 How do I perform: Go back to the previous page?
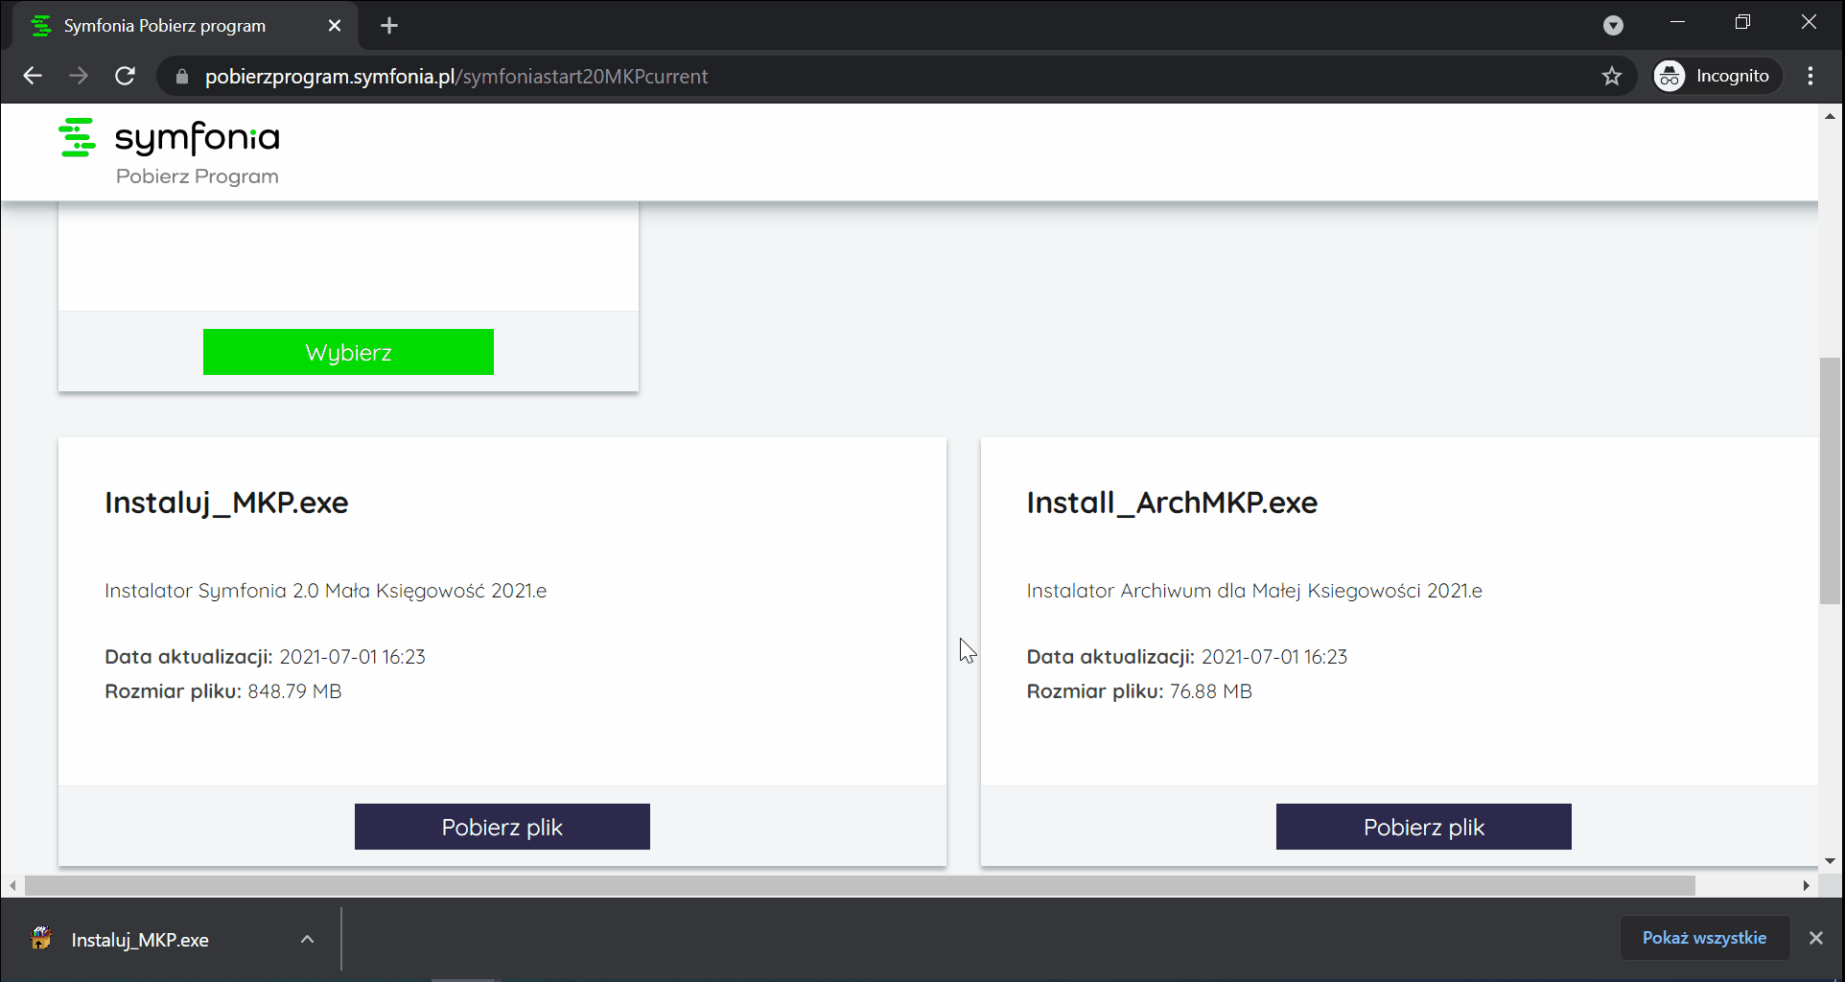(x=33, y=76)
